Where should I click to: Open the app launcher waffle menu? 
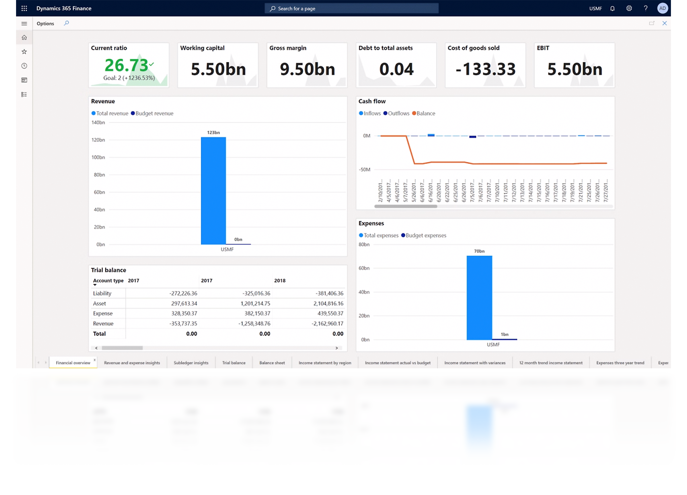[24, 9]
